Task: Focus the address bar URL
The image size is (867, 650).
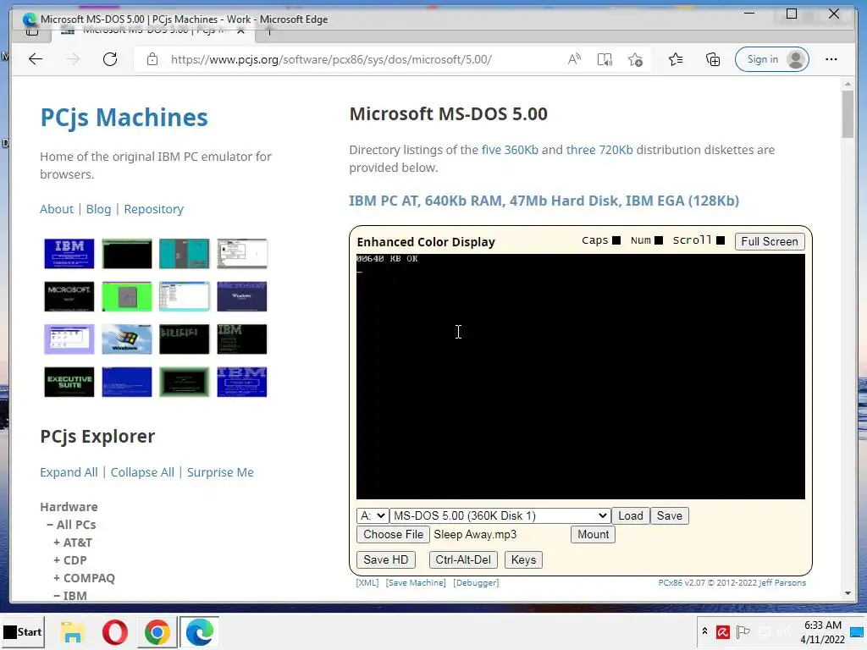Action: pyautogui.click(x=331, y=59)
